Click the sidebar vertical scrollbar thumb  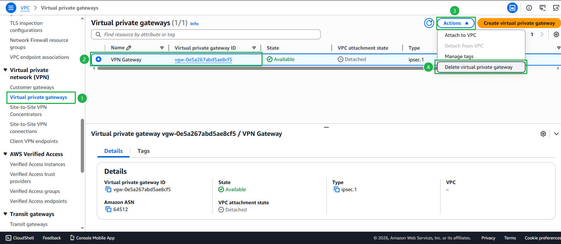[x=83, y=145]
